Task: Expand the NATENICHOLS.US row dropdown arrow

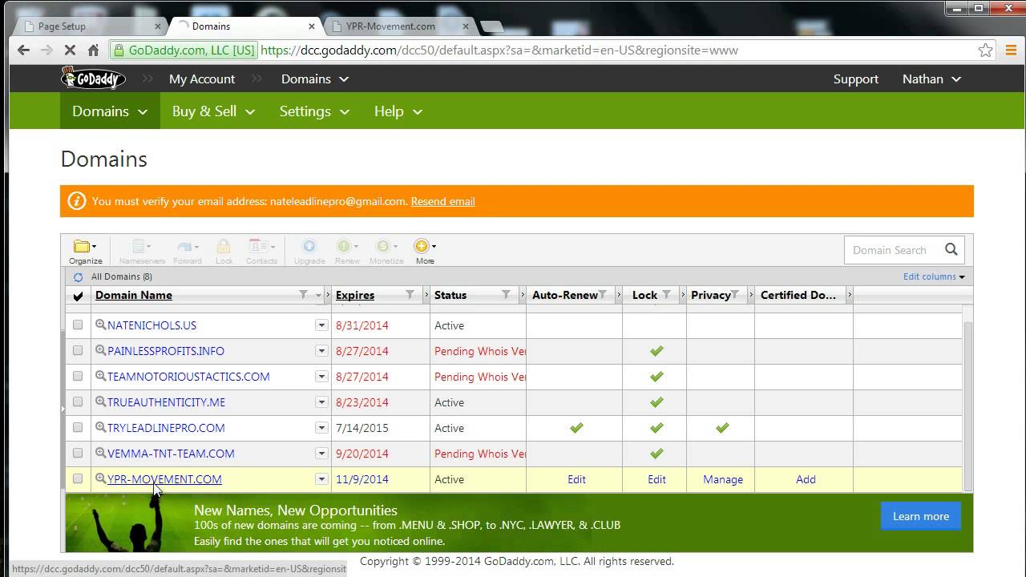Action: [x=321, y=325]
